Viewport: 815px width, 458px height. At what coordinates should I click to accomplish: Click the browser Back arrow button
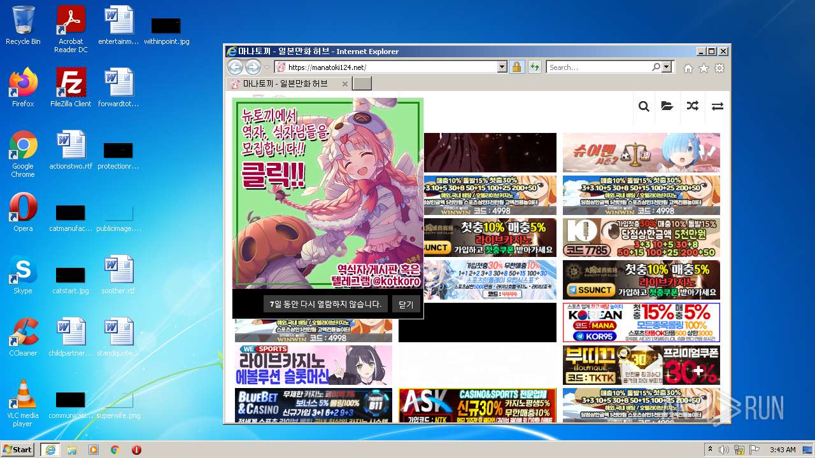tap(235, 67)
